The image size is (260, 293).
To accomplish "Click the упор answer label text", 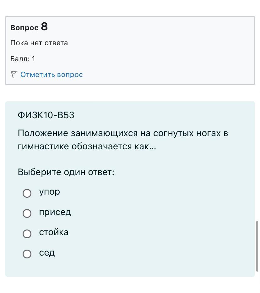I will point(49,192).
